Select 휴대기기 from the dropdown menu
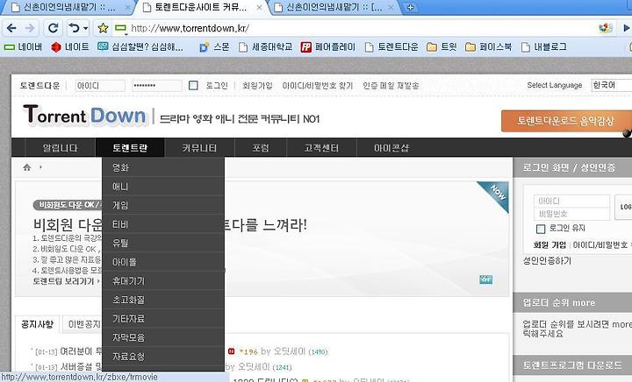Viewport: 632px width, 382px height. coord(163,280)
